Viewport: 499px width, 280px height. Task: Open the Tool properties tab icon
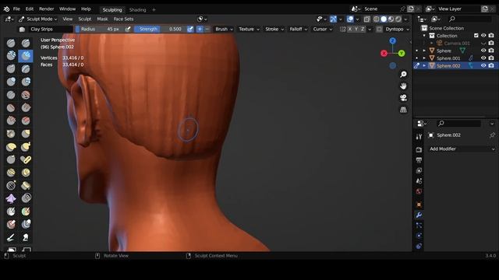coord(419,137)
